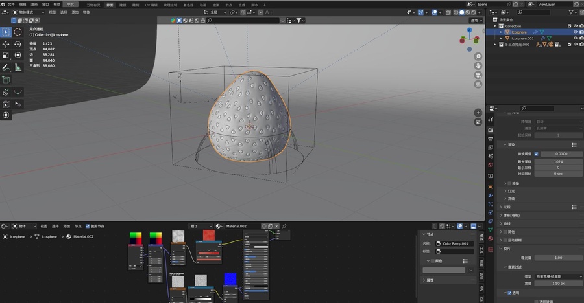Image resolution: width=584 pixels, height=303 pixels.
Task: Enable the 运动模糊 checkbox
Action: (x=505, y=240)
